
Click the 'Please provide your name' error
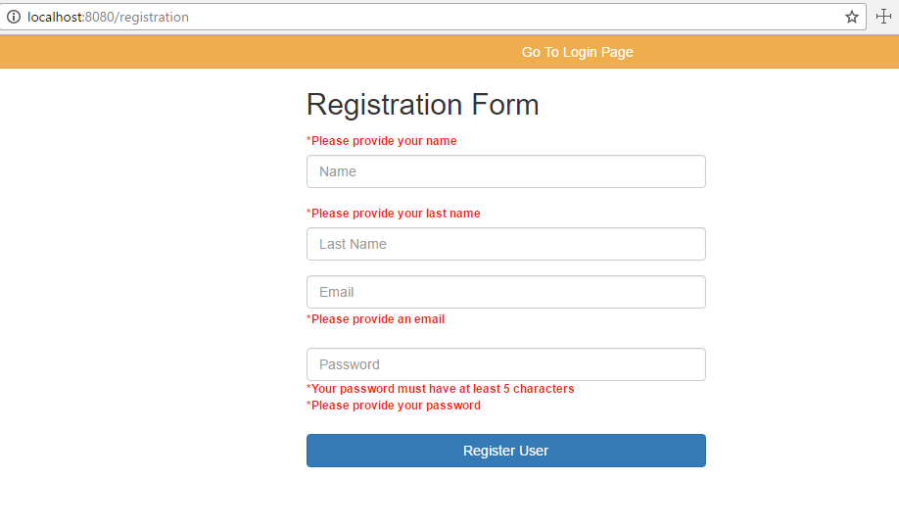(381, 141)
